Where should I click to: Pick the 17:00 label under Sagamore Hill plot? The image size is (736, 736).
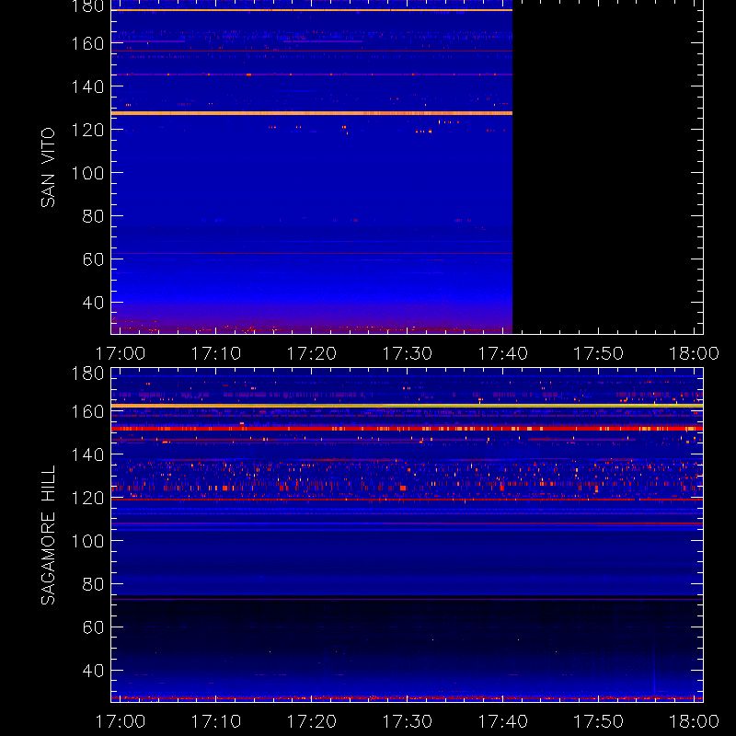(x=121, y=721)
